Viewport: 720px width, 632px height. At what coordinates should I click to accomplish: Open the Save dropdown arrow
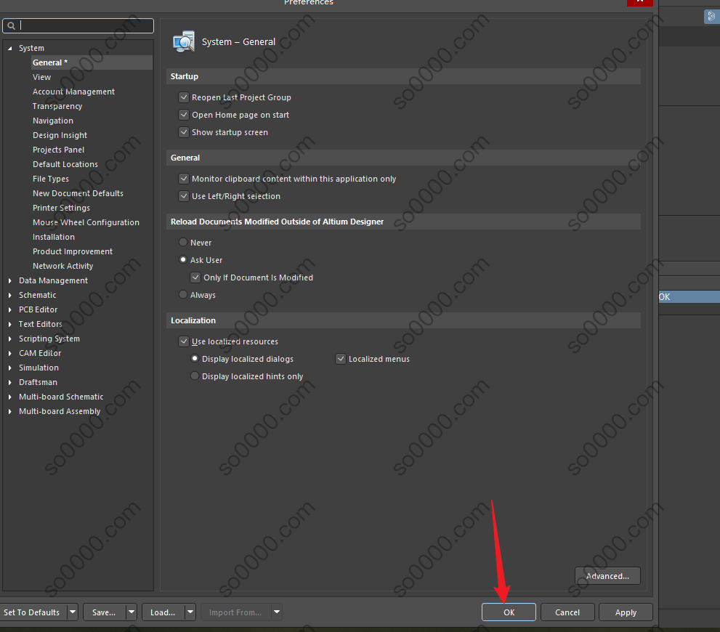click(132, 612)
